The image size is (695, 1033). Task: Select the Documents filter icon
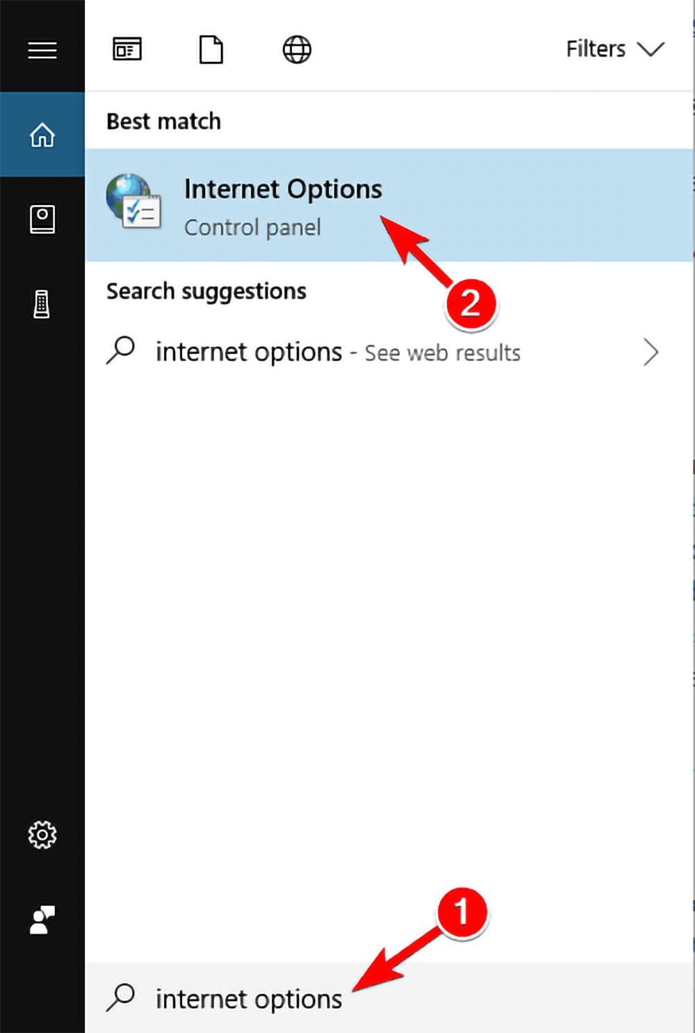(211, 49)
